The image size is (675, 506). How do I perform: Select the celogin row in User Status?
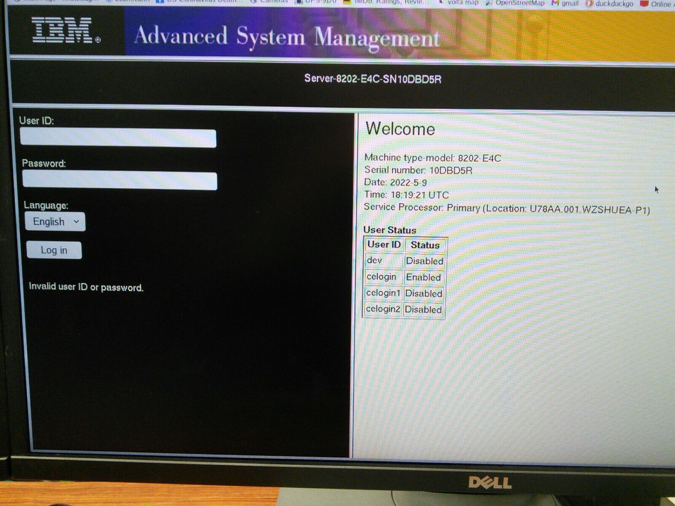tap(382, 277)
